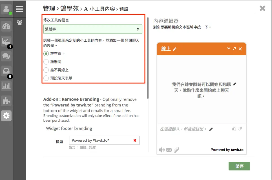
Task: Close the admin panel with X
Action: [x=262, y=8]
